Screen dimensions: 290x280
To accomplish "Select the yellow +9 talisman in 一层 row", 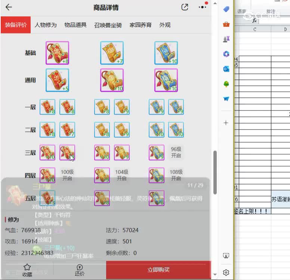I will click(122, 107).
